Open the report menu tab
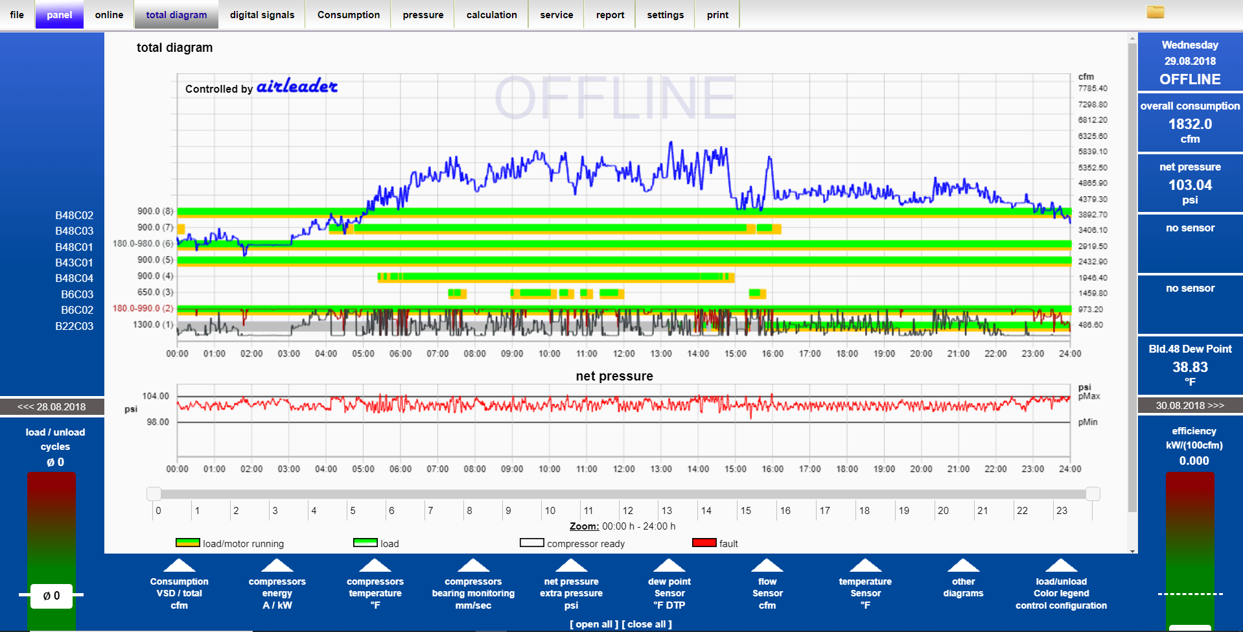Viewport: 1243px width, 632px height. tap(610, 15)
